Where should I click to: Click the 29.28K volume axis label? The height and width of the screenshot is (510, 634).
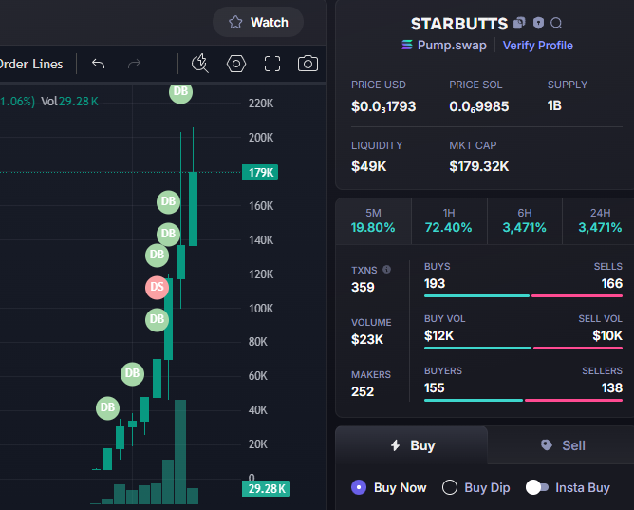pyautogui.click(x=266, y=488)
